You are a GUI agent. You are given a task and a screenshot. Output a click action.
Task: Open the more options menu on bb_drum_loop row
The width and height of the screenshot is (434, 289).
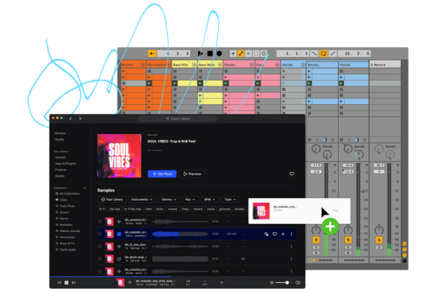pos(291,259)
